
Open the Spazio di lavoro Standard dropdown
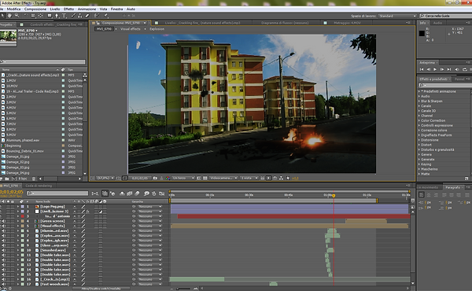point(397,16)
